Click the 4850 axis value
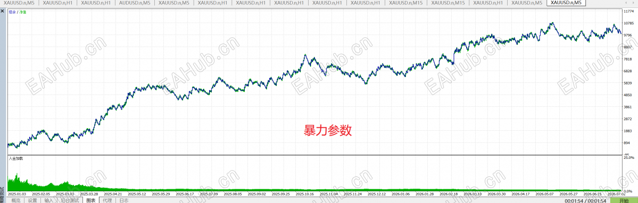Screen dimensions: 638x203 coord(628,95)
